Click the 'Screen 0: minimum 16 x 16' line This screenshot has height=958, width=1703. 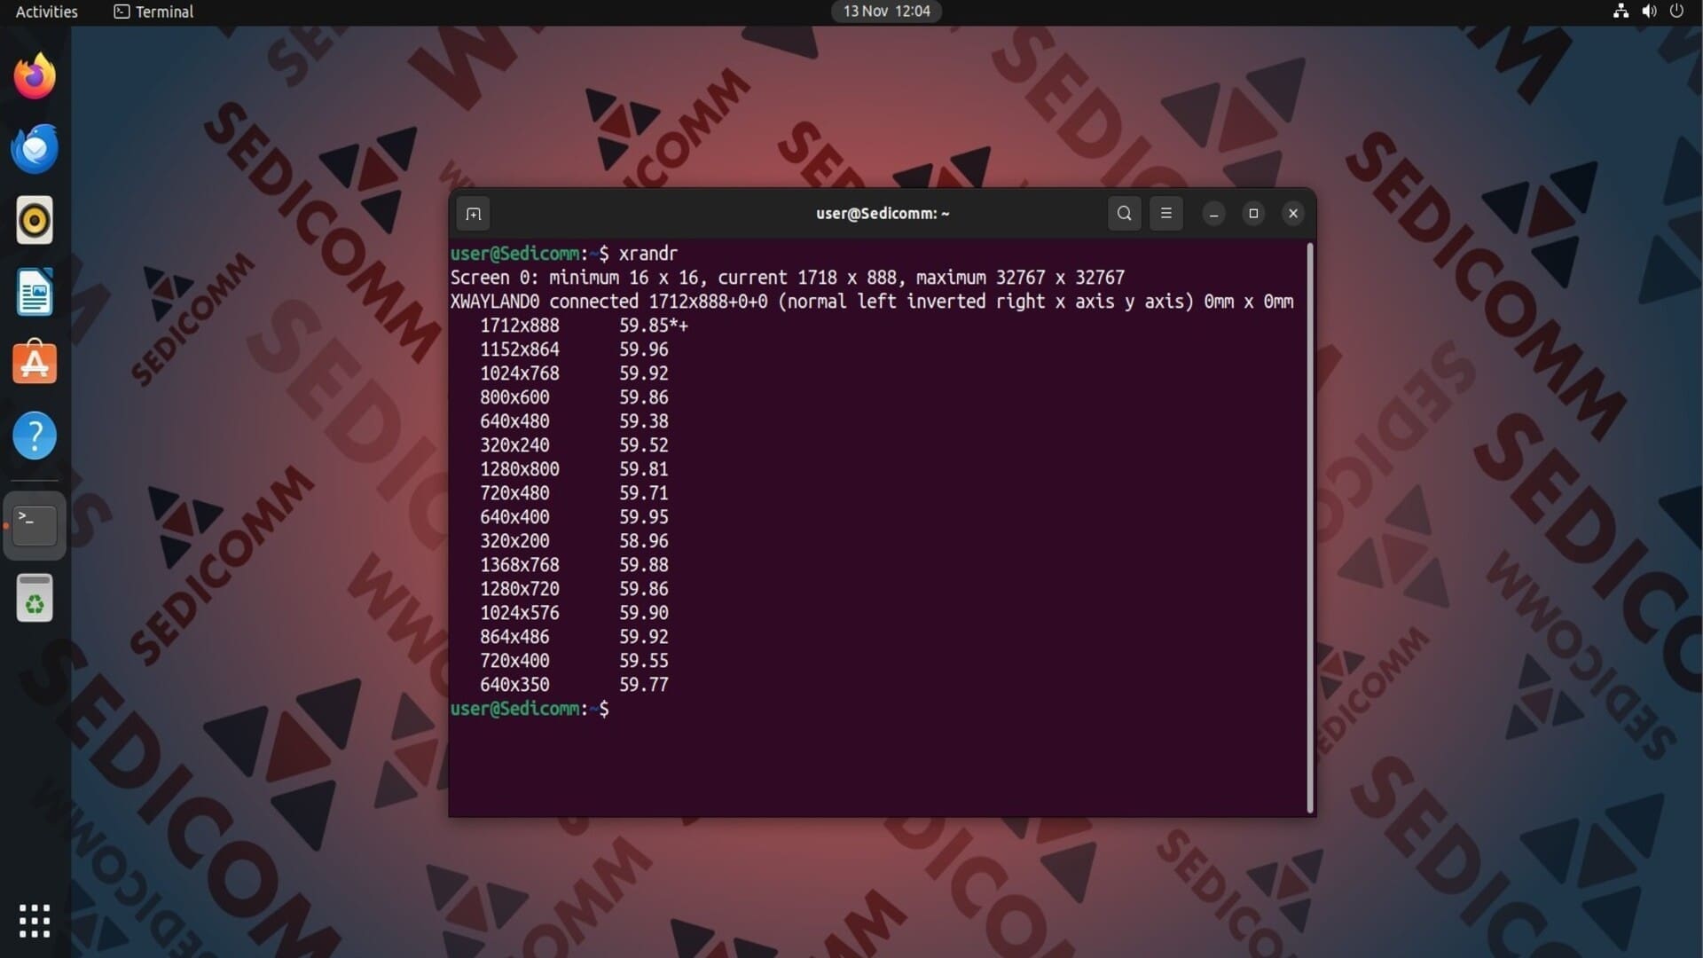pyautogui.click(x=788, y=278)
